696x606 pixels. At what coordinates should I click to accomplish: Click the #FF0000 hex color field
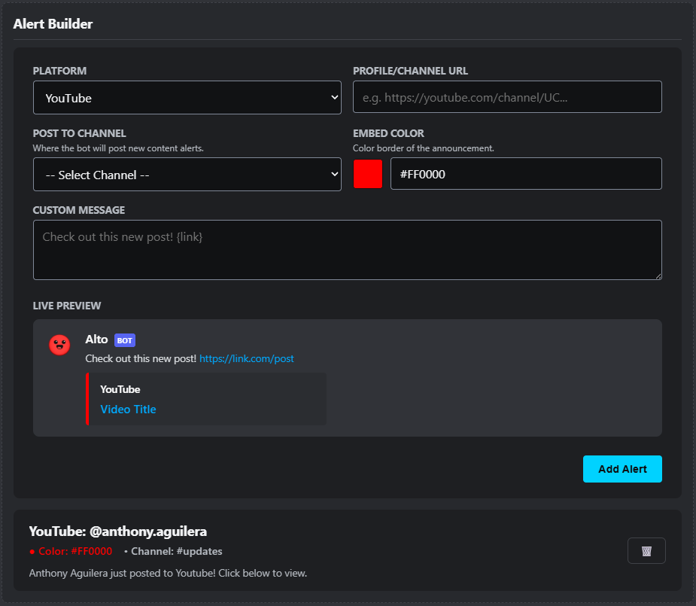[526, 174]
